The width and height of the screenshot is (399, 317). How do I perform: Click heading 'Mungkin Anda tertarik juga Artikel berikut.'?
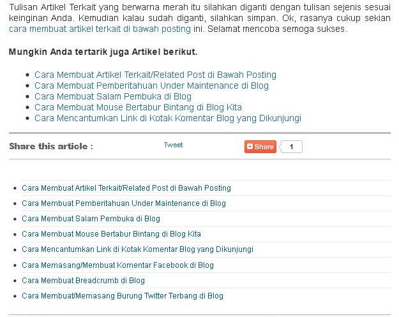pos(103,52)
